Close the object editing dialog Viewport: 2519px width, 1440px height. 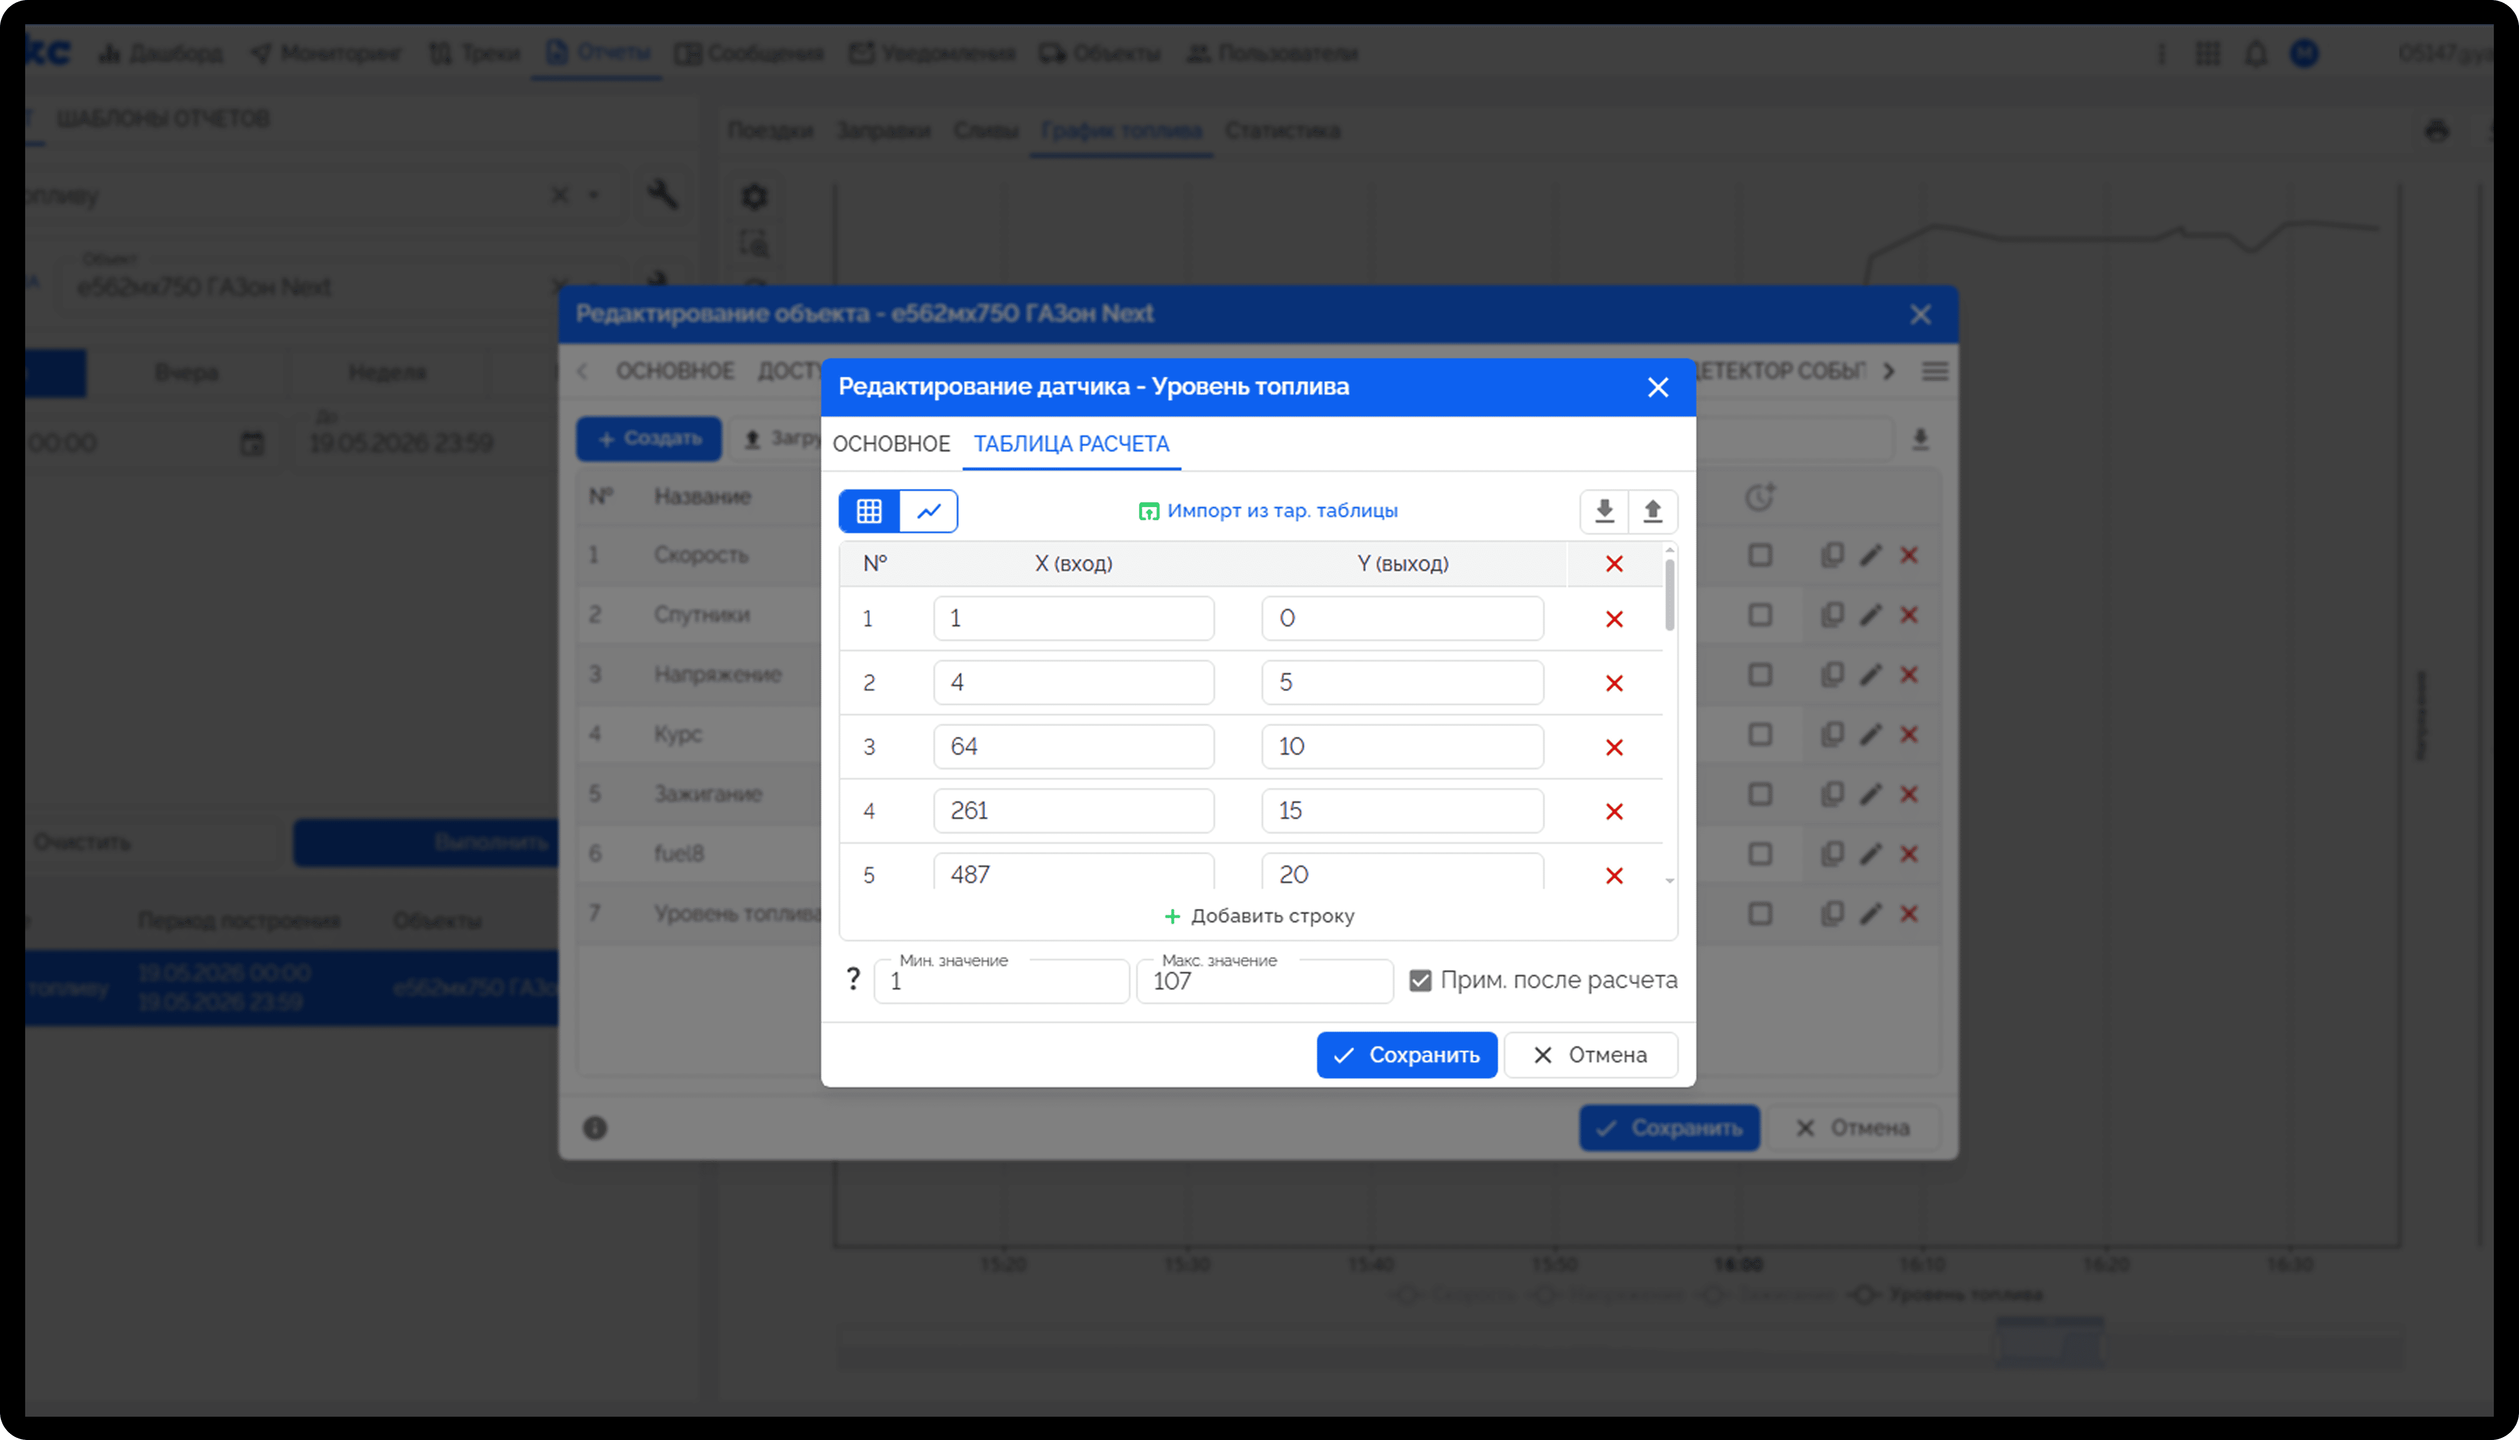point(1920,315)
